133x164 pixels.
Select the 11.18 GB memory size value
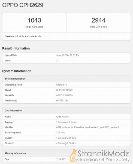click(61, 159)
